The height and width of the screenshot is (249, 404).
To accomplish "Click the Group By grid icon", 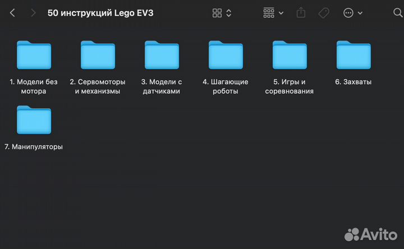I will tap(269, 13).
